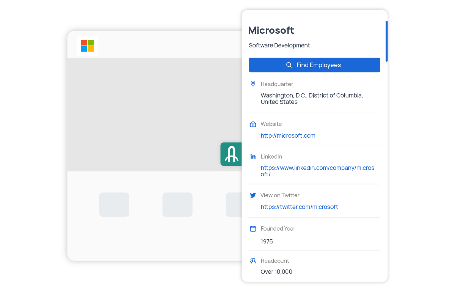Viewport: 455px width, 292px height.
Task: Click the Find Employees button
Action: pos(314,65)
